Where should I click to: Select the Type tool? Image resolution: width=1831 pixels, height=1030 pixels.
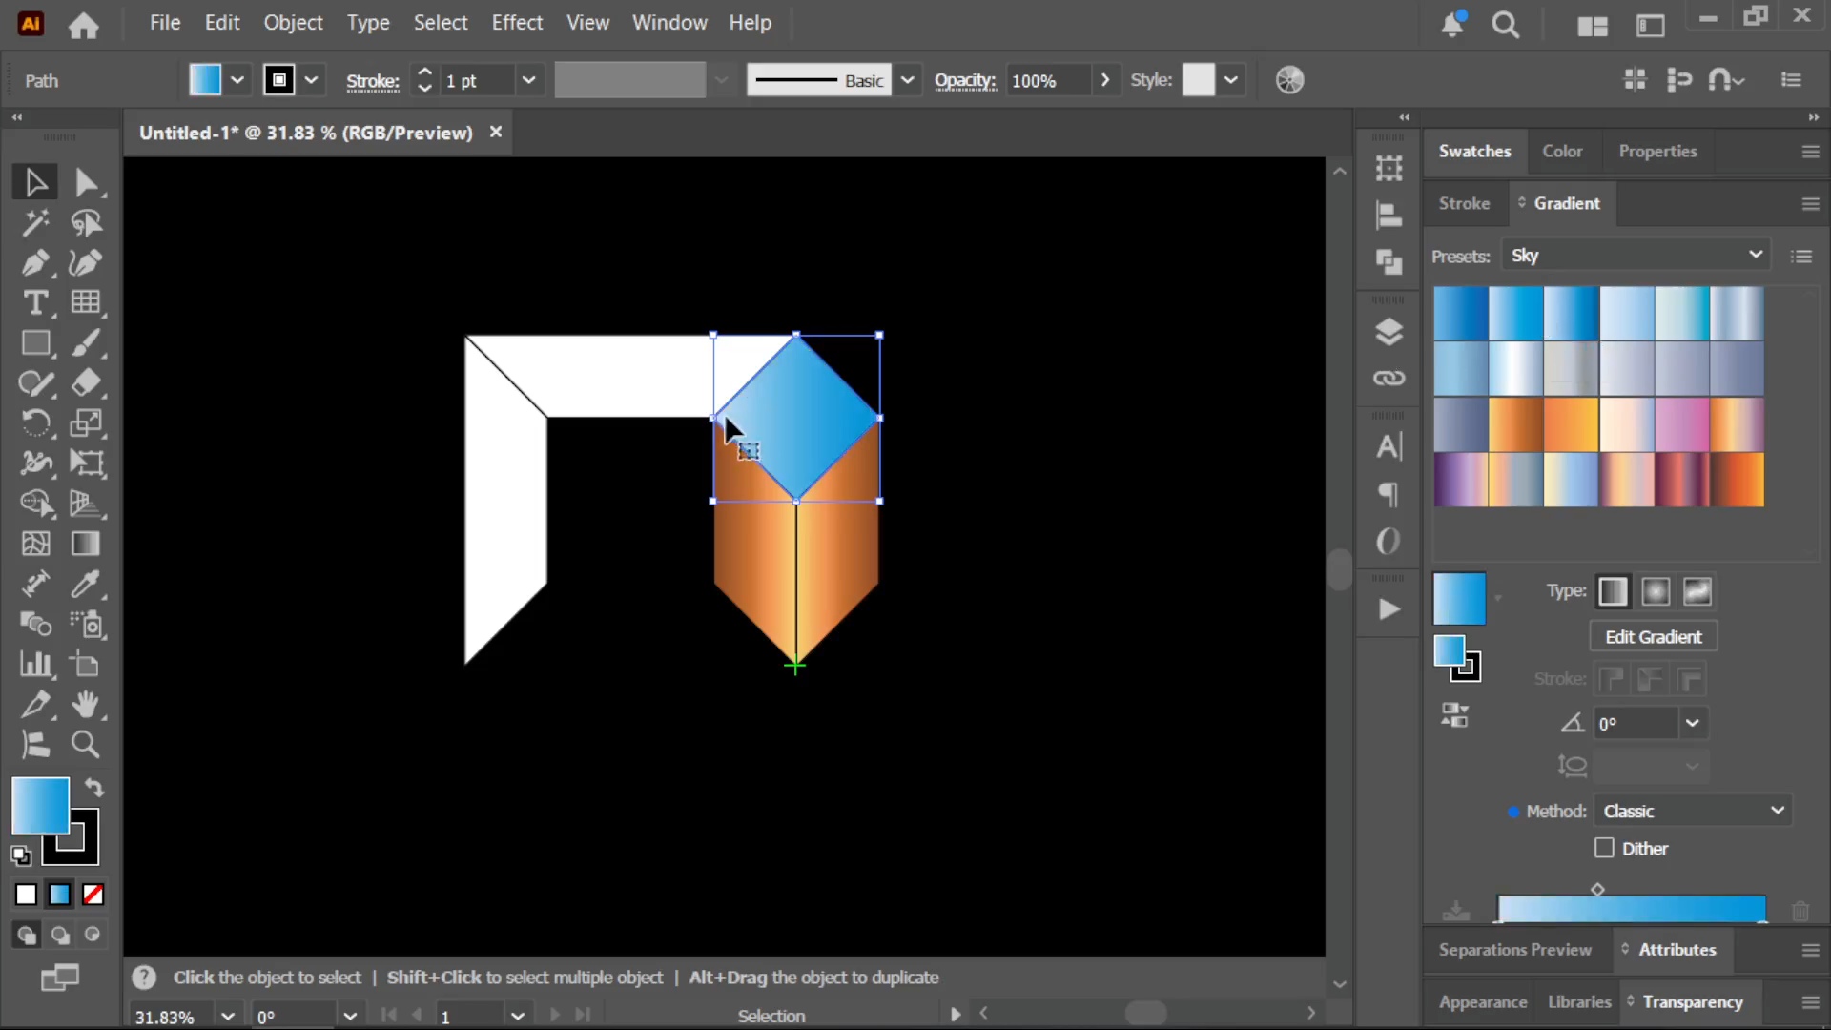point(35,303)
